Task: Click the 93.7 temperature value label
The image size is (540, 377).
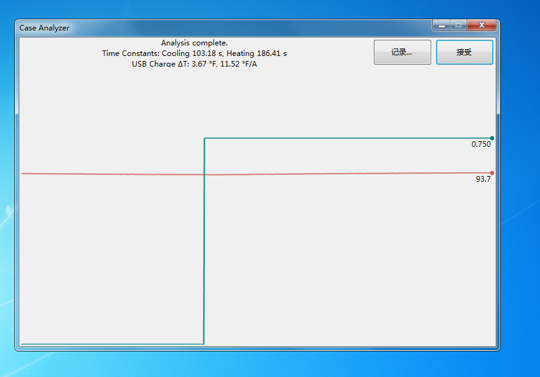Action: [483, 179]
